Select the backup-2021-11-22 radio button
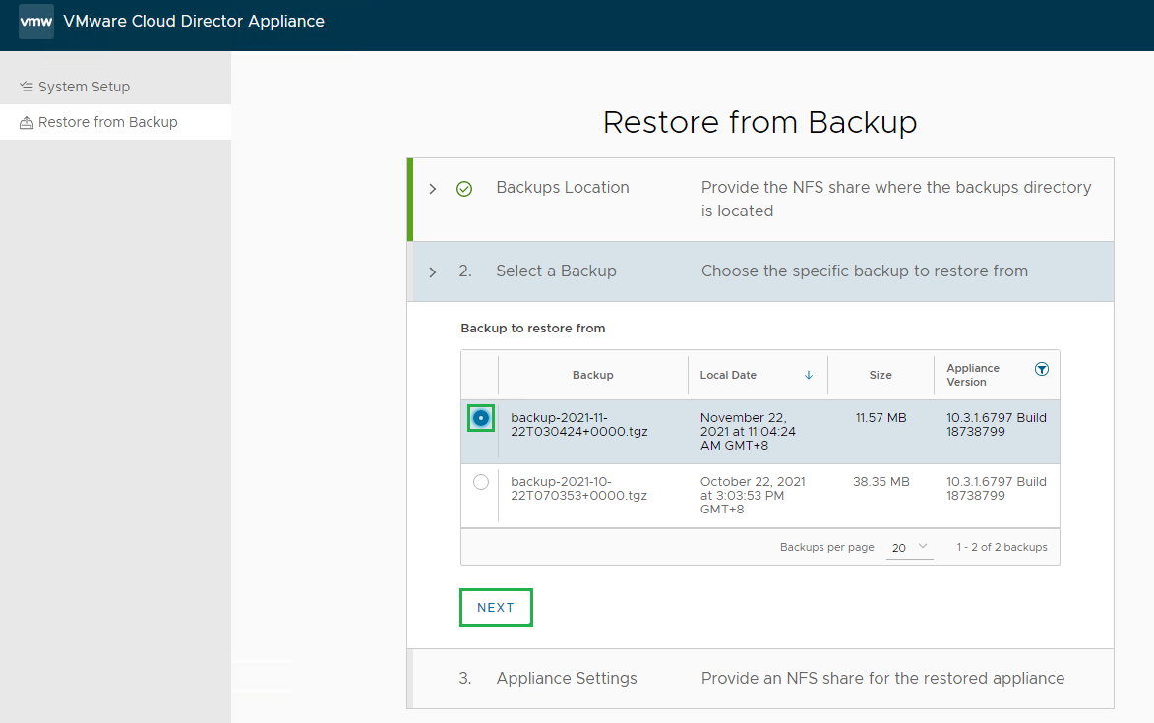 pyautogui.click(x=481, y=418)
